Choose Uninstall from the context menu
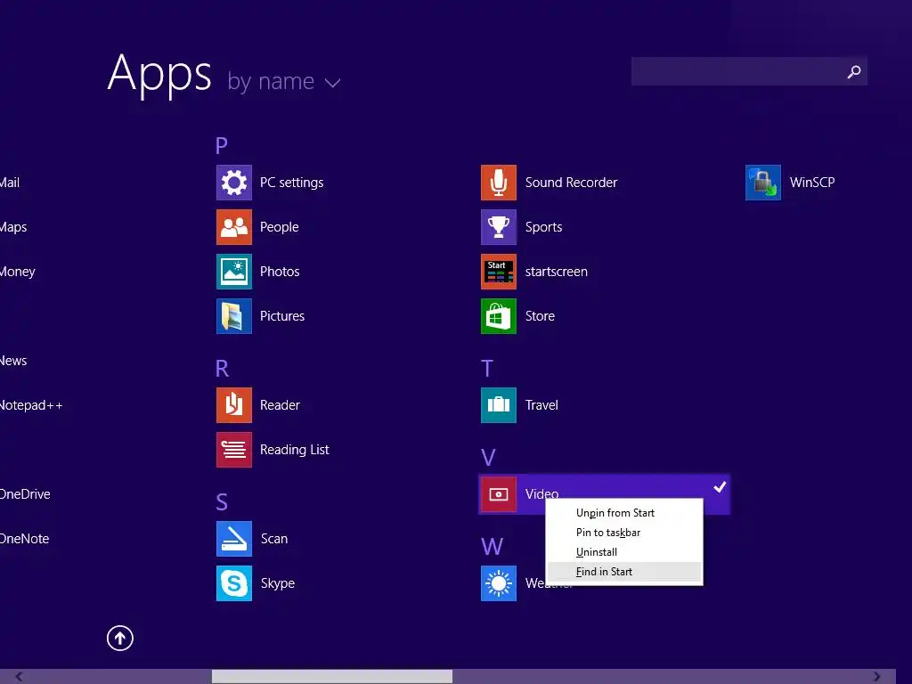This screenshot has width=912, height=684. click(x=624, y=552)
